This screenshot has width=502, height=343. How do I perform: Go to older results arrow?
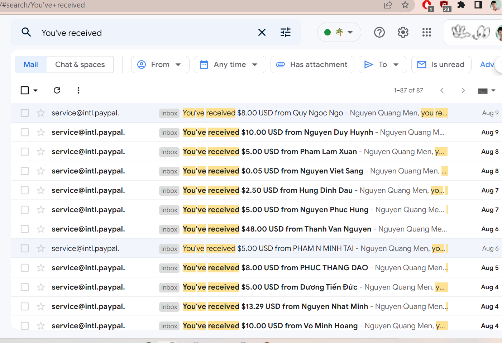click(463, 90)
